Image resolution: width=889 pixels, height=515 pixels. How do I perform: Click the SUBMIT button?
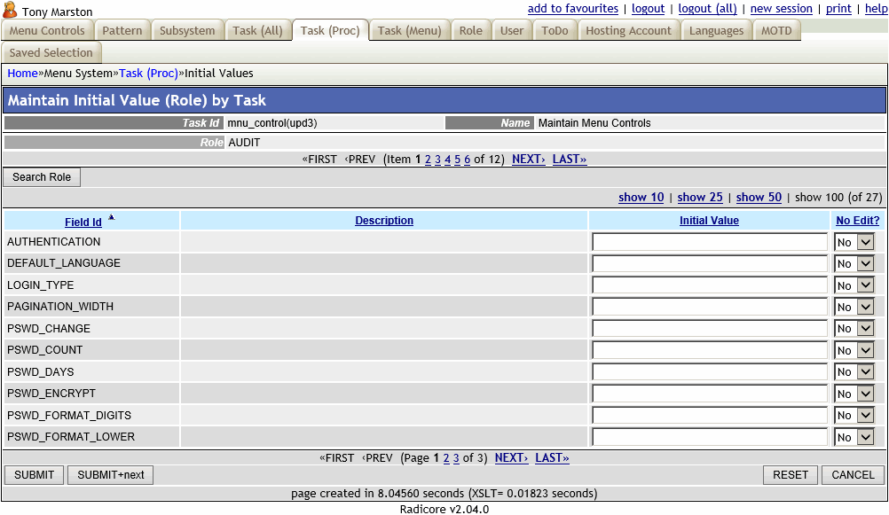(34, 475)
